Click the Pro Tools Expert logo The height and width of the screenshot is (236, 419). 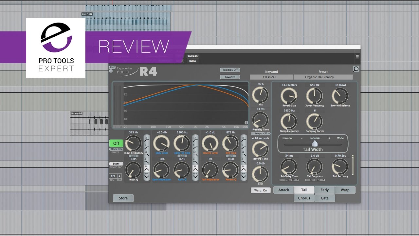(x=56, y=48)
